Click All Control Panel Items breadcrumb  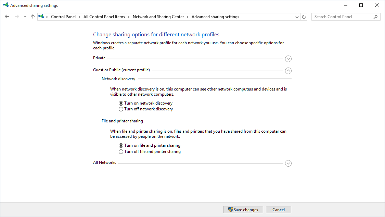[104, 16]
